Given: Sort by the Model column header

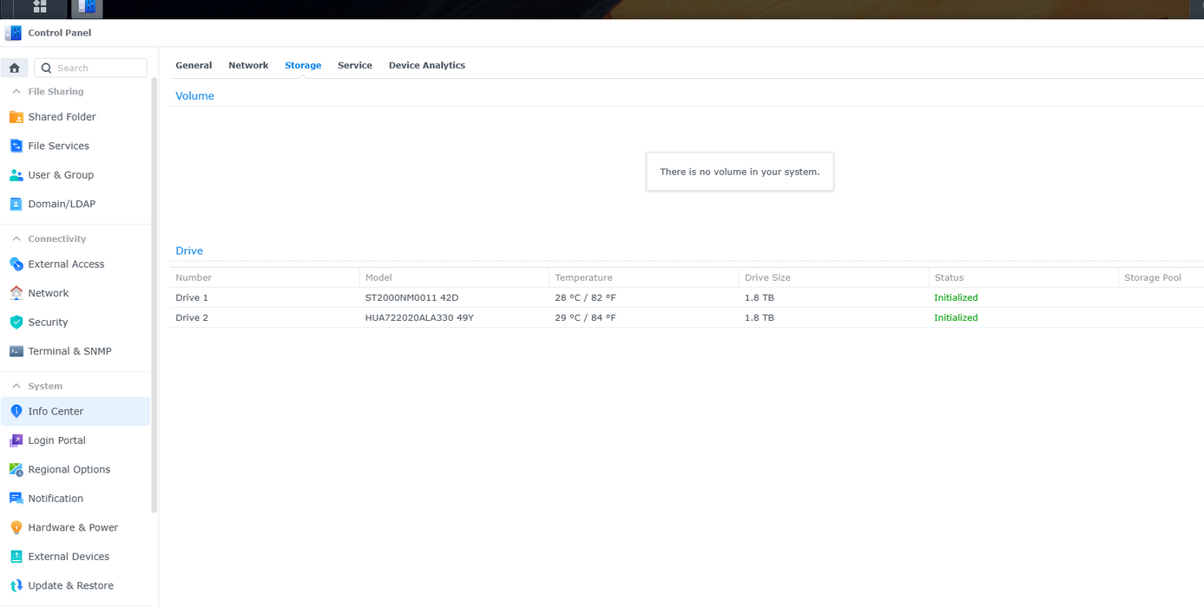Looking at the screenshot, I should click(454, 277).
